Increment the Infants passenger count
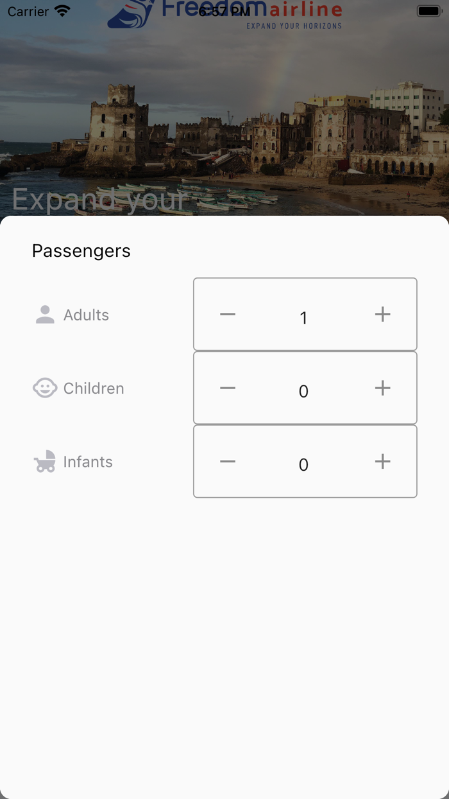This screenshot has height=799, width=449. tap(382, 461)
